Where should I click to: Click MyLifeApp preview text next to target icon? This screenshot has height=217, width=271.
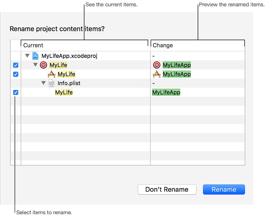(x=177, y=65)
